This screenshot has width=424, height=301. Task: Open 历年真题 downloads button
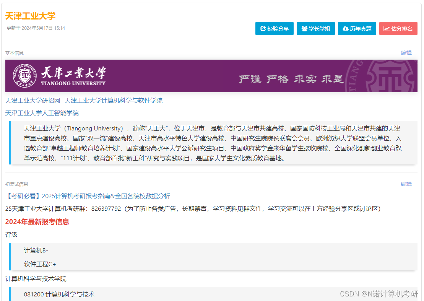357,29
